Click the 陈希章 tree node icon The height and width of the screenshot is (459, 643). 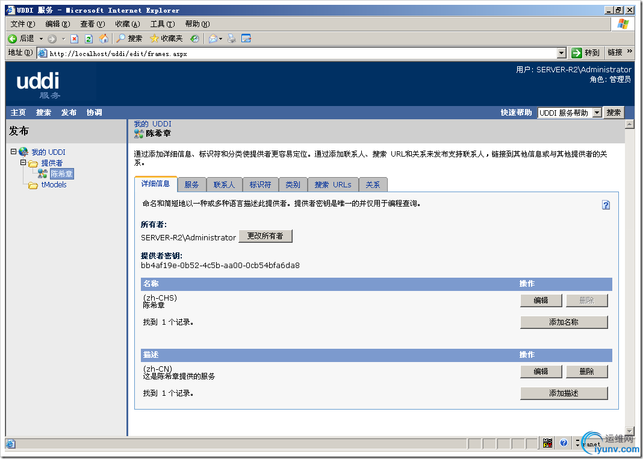43,173
